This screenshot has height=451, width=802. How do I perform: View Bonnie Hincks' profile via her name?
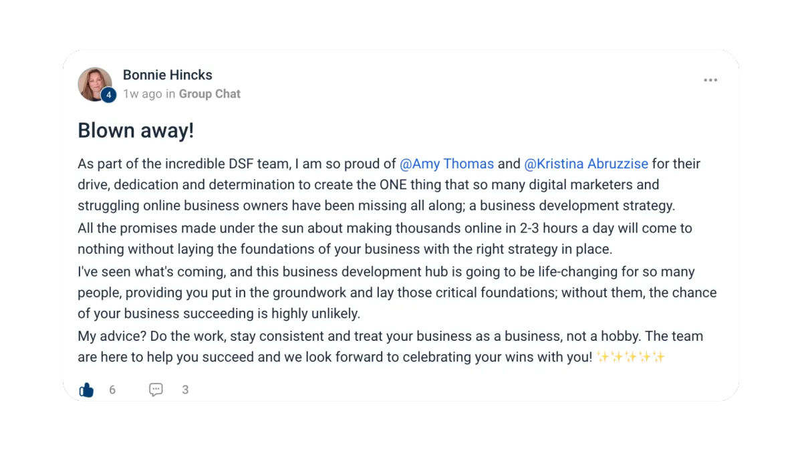point(167,75)
